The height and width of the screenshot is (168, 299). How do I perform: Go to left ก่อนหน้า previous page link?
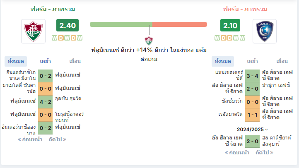30,139
